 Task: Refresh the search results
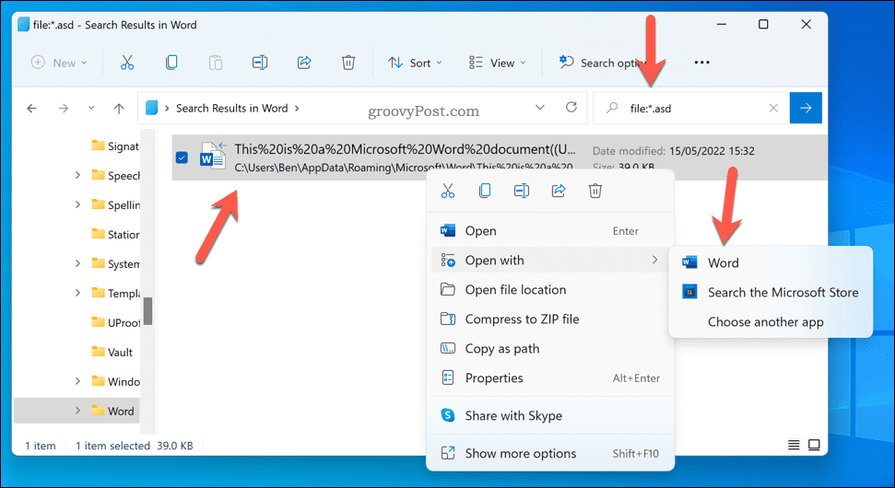point(571,107)
